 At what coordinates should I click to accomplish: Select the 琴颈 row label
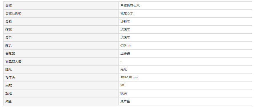(x=9, y=21)
